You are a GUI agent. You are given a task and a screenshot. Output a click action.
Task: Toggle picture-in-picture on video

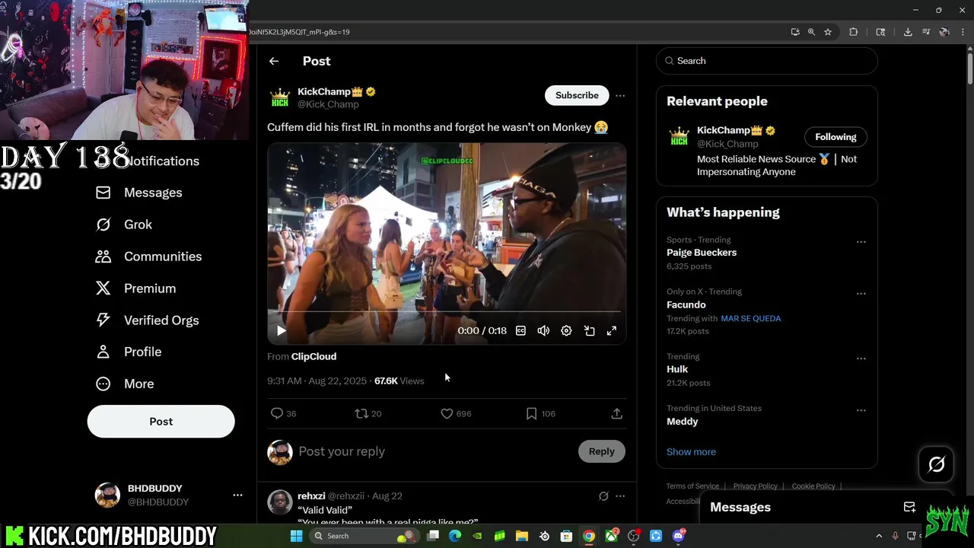tap(589, 330)
